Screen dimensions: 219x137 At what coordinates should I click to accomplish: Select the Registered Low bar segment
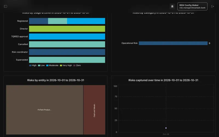coord(57,21)
